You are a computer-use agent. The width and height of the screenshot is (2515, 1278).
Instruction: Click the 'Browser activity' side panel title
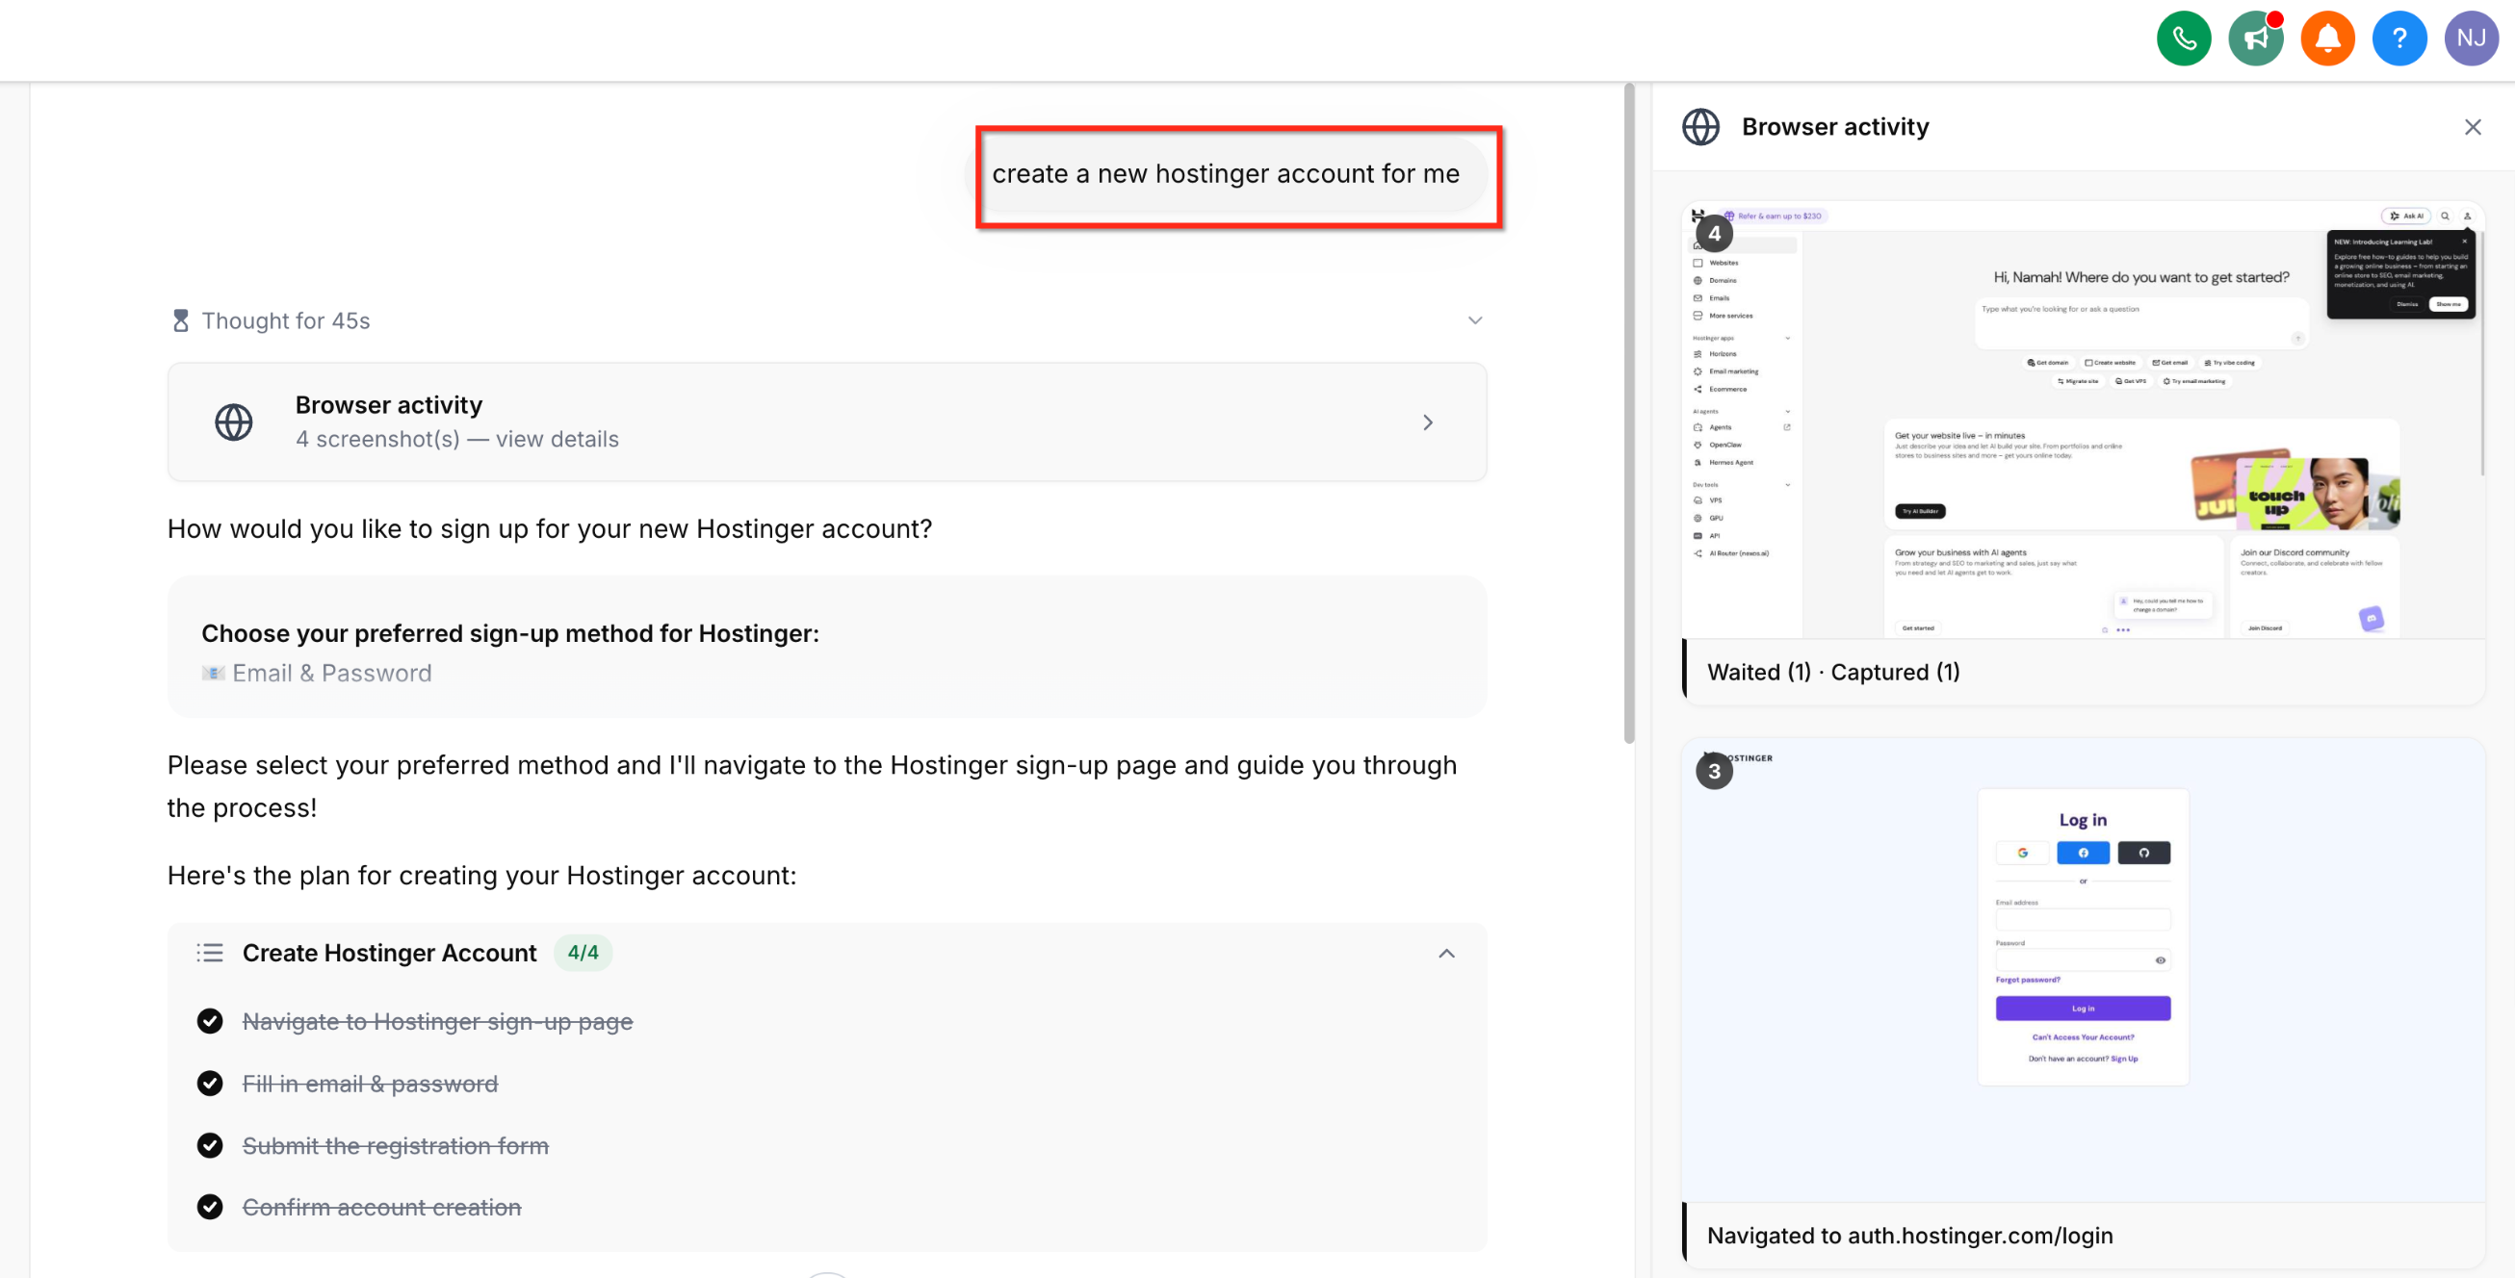[x=1835, y=127]
